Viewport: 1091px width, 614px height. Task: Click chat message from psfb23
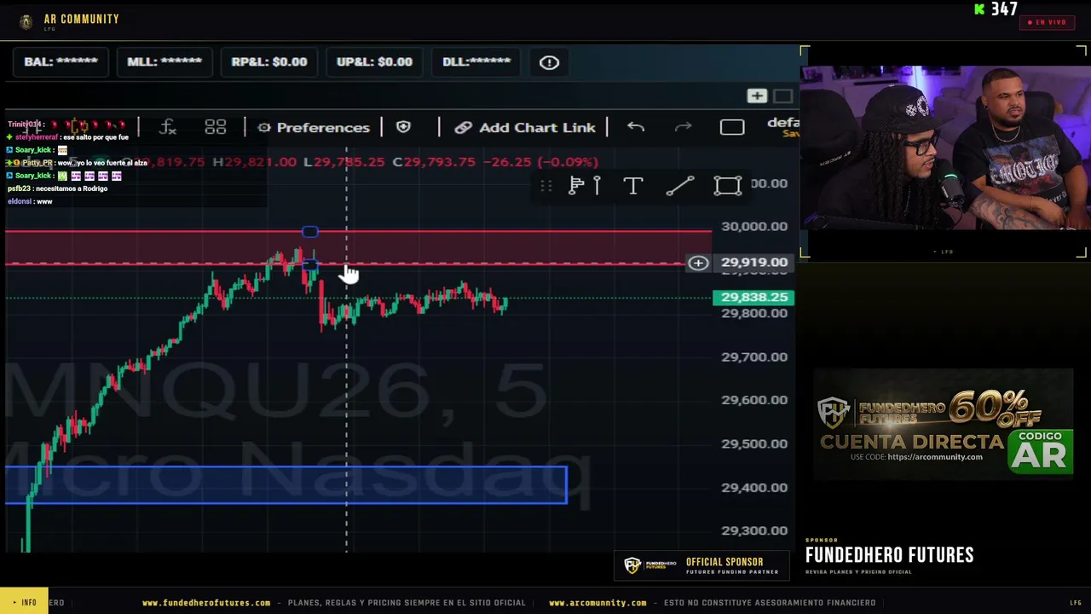click(58, 188)
